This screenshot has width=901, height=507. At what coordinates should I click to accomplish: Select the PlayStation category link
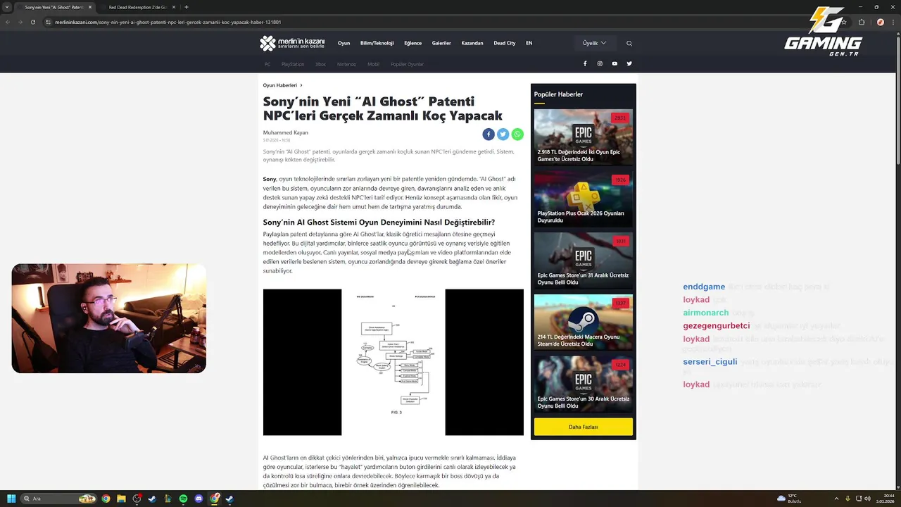click(293, 64)
